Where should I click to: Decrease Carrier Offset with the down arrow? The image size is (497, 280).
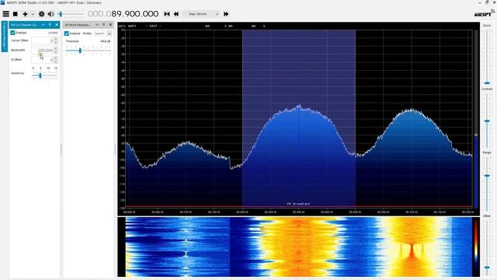tap(56, 42)
